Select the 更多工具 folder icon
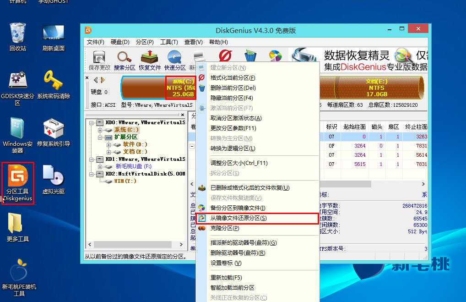 click(x=18, y=227)
